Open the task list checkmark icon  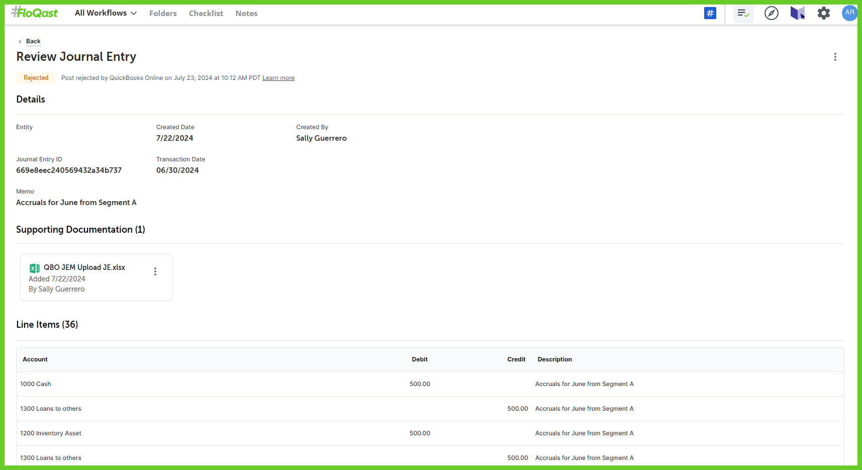743,13
